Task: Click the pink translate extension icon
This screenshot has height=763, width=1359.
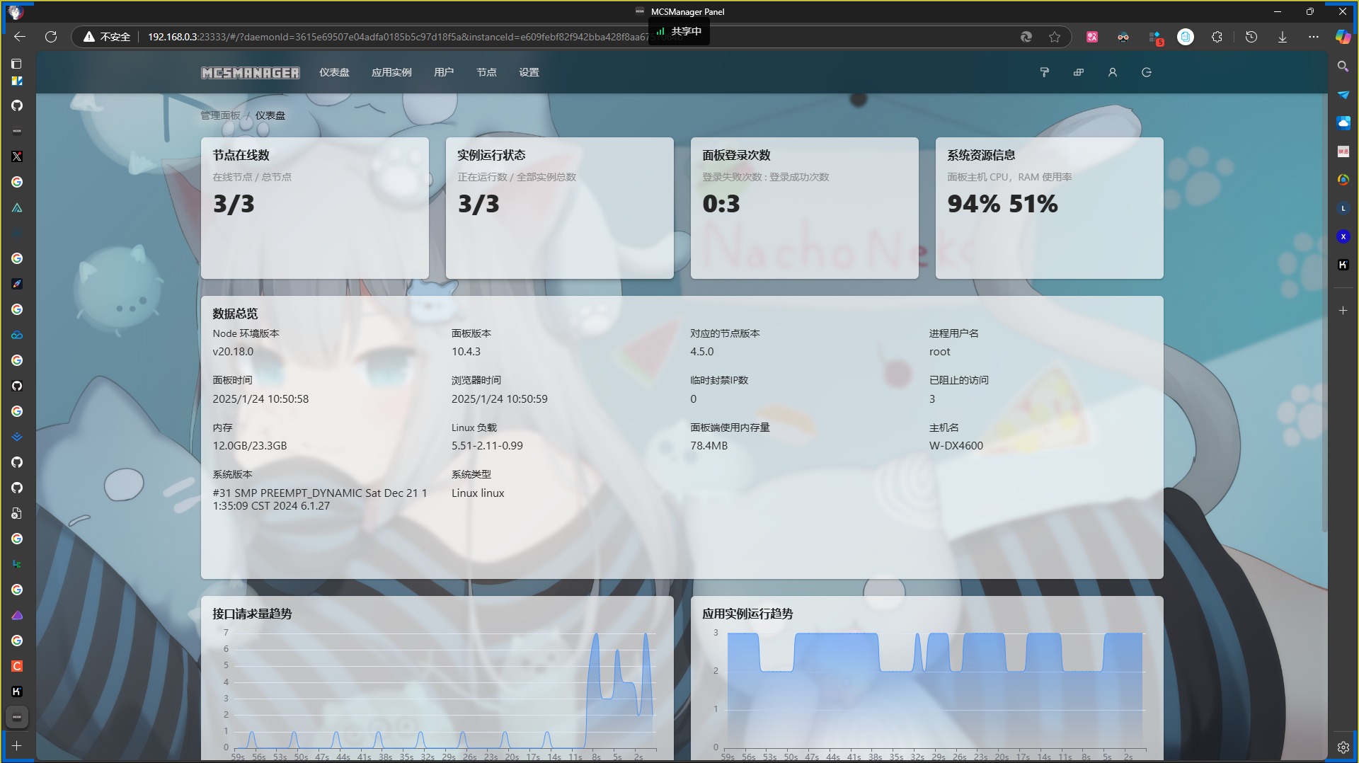Action: (x=1092, y=37)
